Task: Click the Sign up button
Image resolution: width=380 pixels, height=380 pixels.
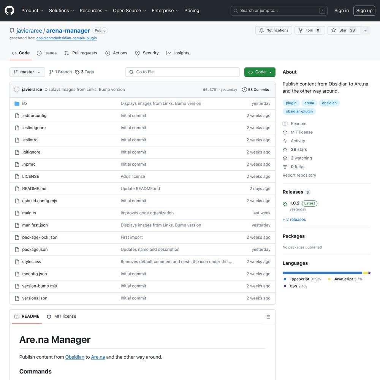Action: click(x=364, y=11)
